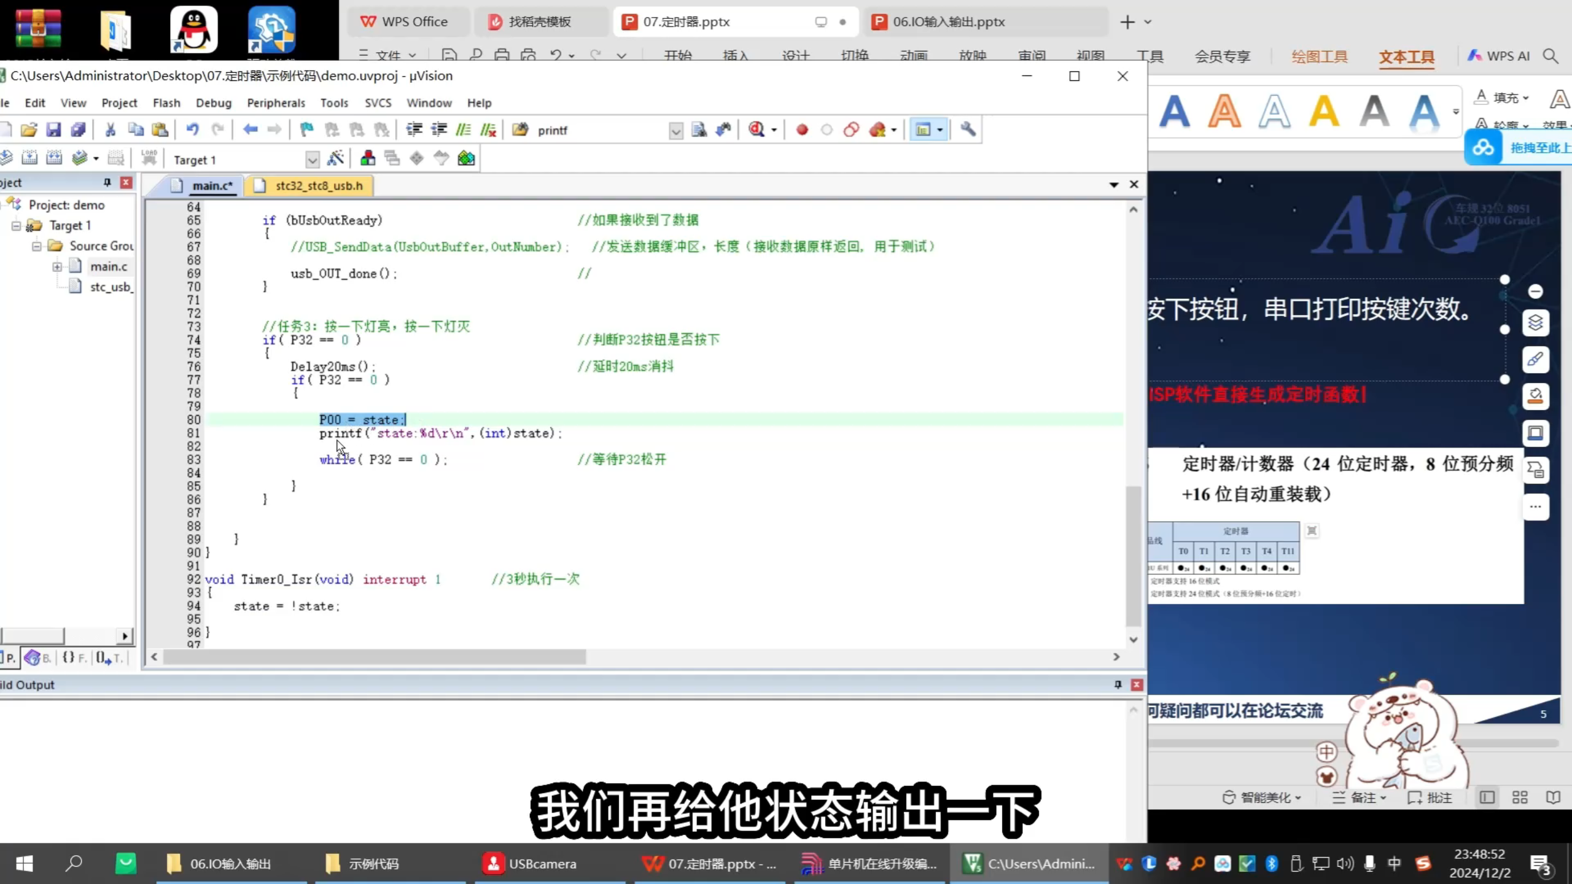Open the Target 1 selection dropdown
This screenshot has width=1572, height=884.
[x=312, y=159]
